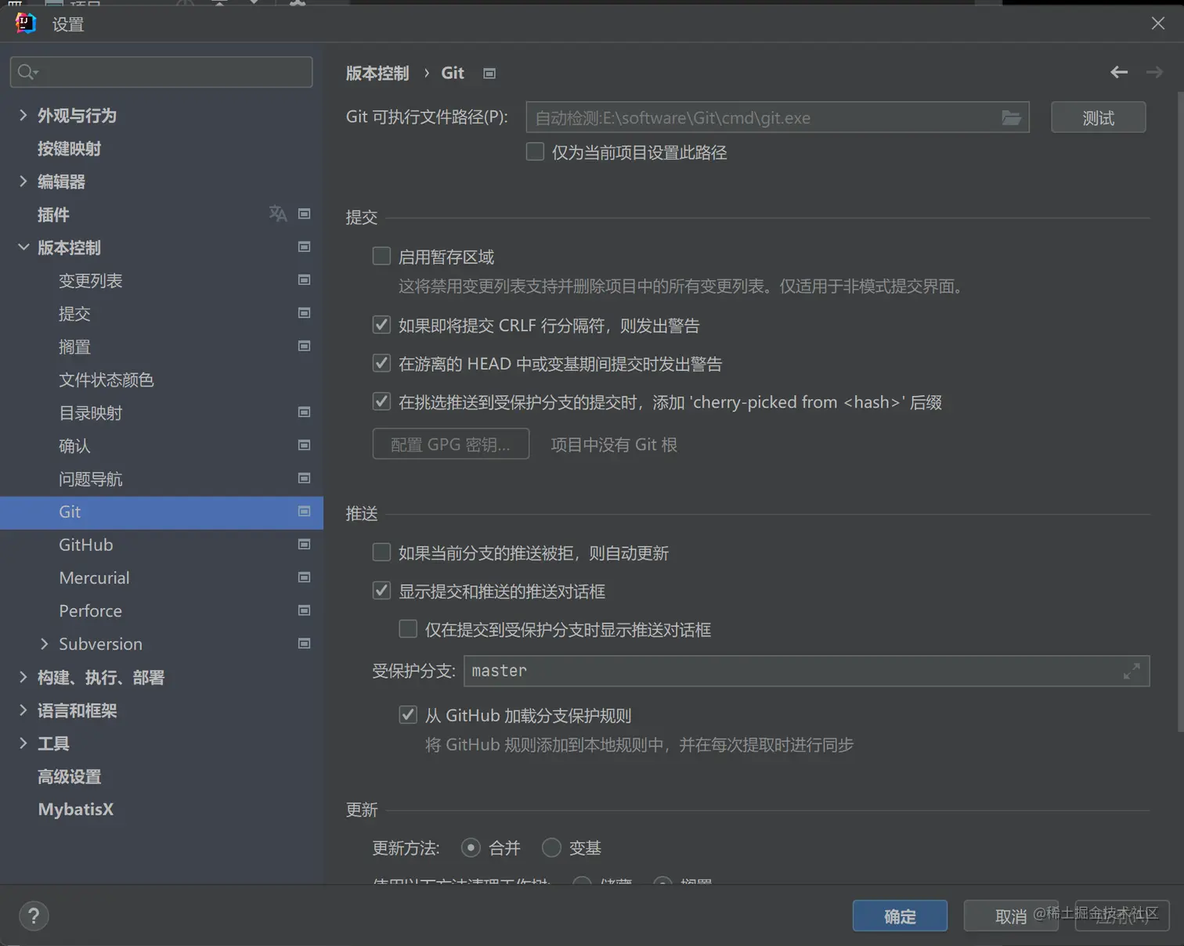This screenshot has width=1184, height=946.
Task: Select the 合并 update method radio
Action: point(471,847)
